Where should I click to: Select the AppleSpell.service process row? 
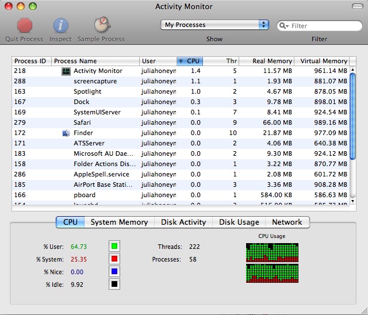[x=181, y=175]
